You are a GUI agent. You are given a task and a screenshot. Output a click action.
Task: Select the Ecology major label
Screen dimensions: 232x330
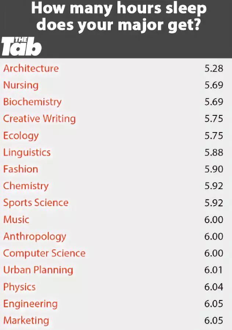[21, 136]
